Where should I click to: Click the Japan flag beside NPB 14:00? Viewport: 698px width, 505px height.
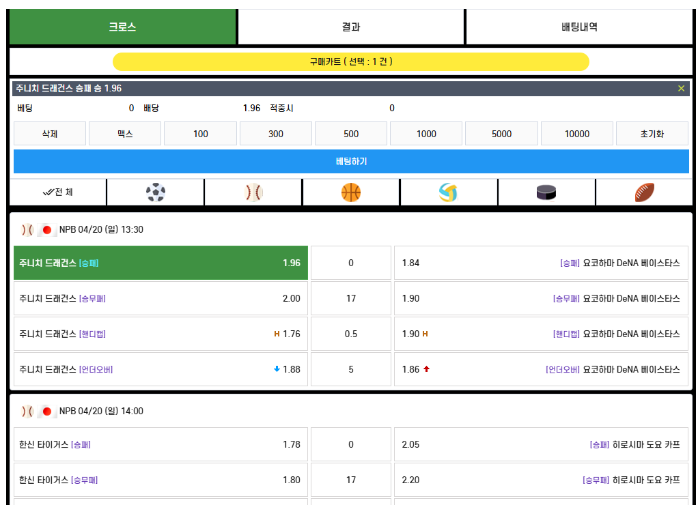point(46,411)
